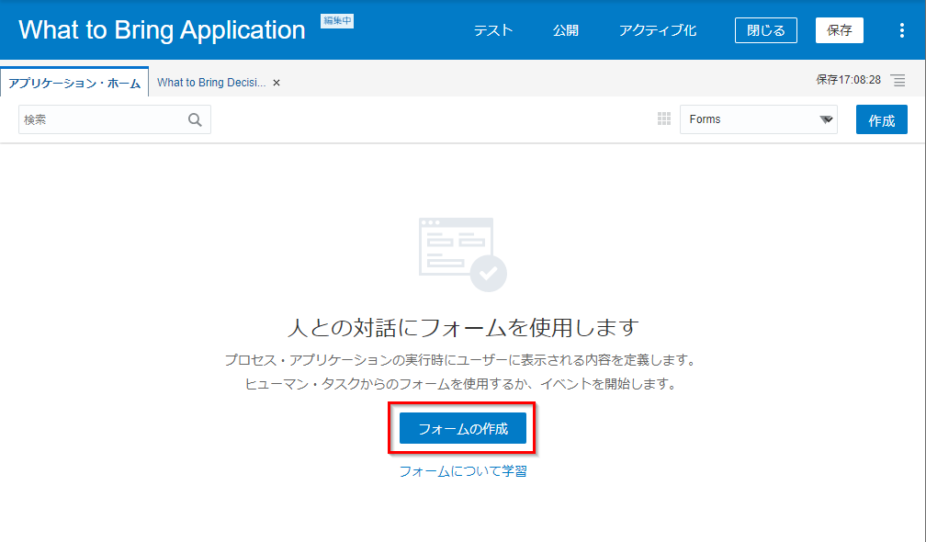926x542 pixels.
Task: Save the application with 保存 button
Action: (x=839, y=30)
